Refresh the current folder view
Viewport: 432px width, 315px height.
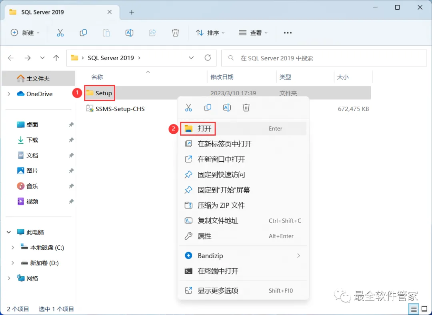point(208,58)
